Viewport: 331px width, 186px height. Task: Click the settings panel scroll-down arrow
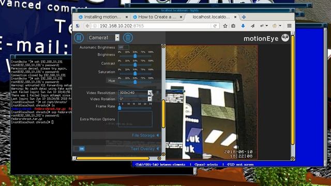pos(163,154)
